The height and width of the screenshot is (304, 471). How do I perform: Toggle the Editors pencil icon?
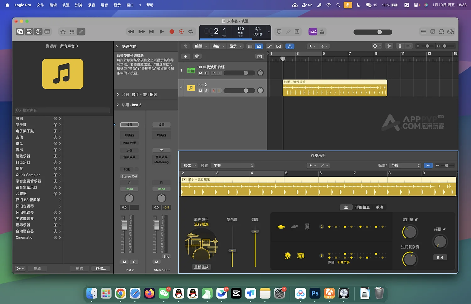coord(81,32)
